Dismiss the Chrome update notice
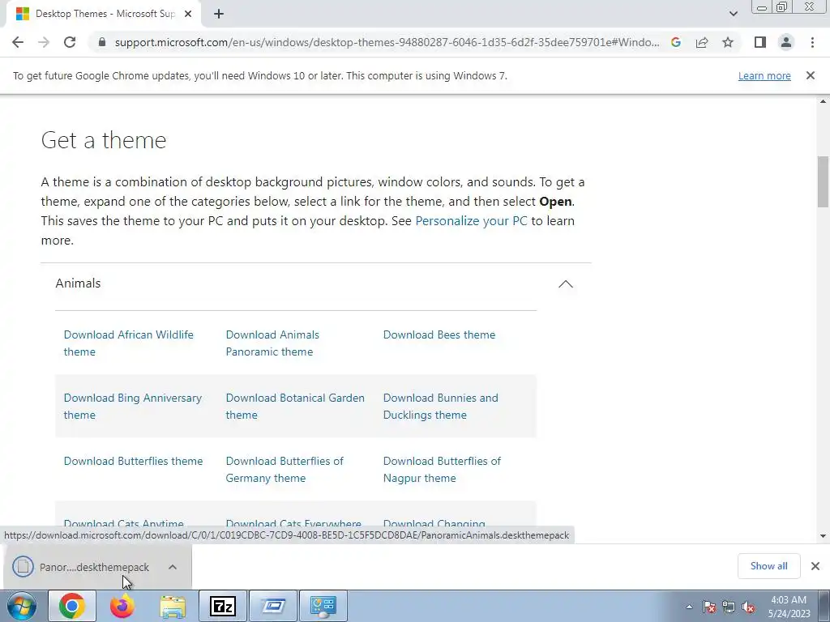Screen dimensions: 830x622 click(810, 75)
